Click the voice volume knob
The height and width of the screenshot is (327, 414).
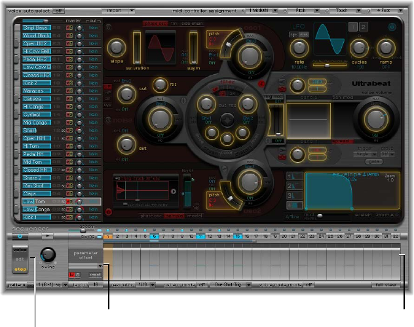pyautogui.click(x=376, y=119)
